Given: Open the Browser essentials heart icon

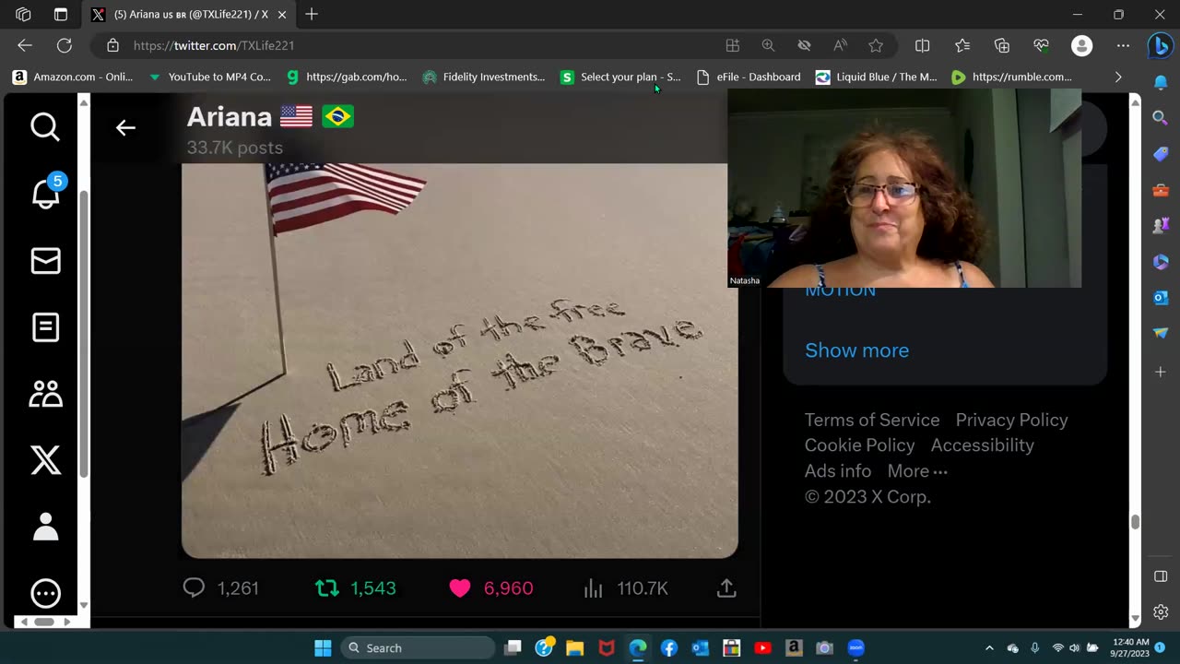Looking at the screenshot, I should 1042,45.
